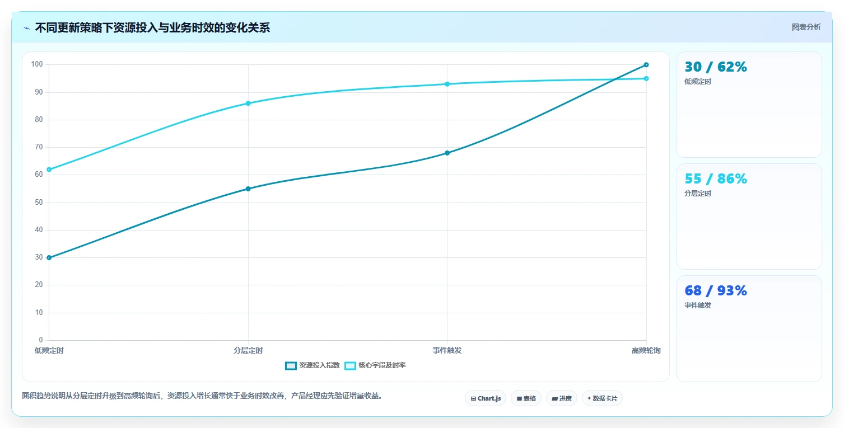Click the 数据卡片 tag
This screenshot has width=844, height=428.
(602, 398)
